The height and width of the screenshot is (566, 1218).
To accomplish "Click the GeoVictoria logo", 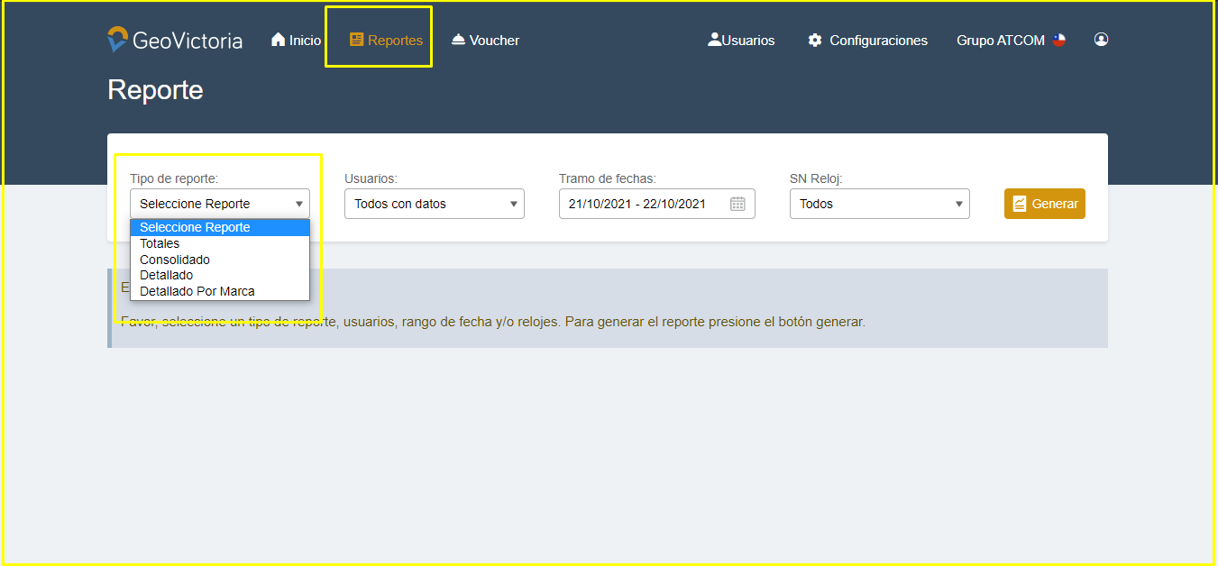I will coord(174,40).
